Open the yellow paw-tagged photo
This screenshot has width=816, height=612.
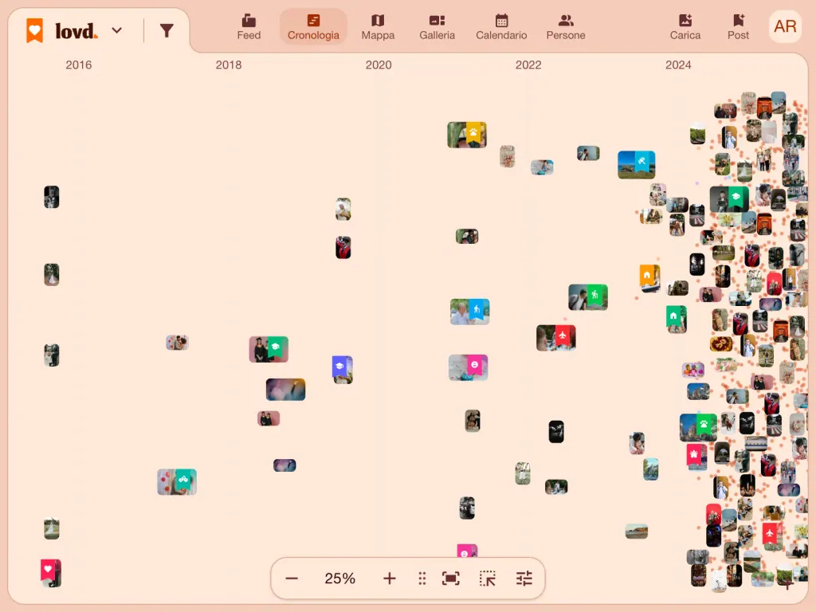tap(467, 135)
